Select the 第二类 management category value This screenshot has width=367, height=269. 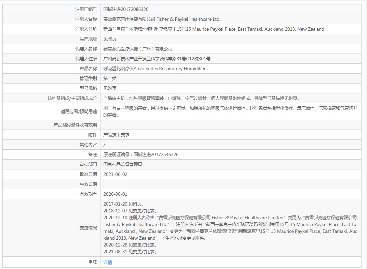click(x=110, y=78)
